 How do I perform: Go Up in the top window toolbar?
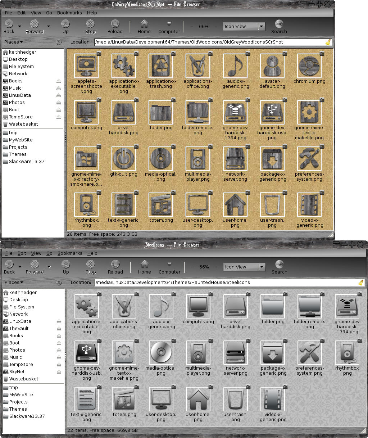tap(65, 27)
